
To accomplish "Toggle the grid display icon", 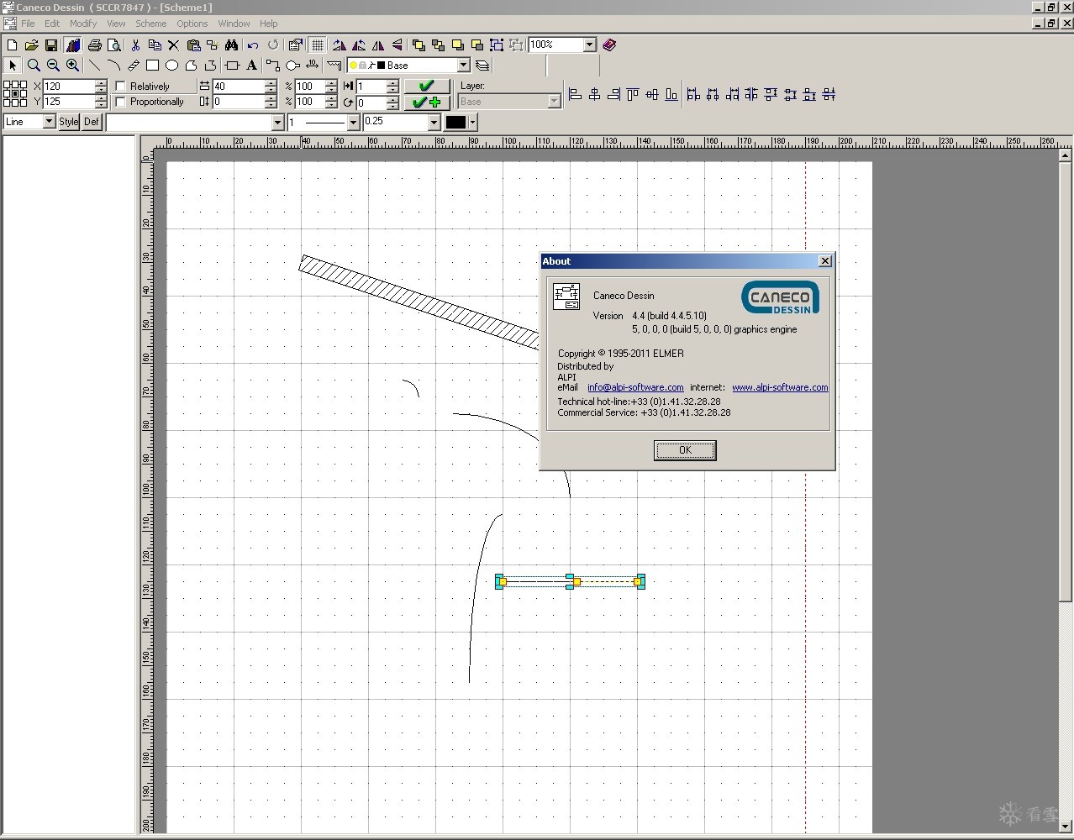I will tap(318, 45).
